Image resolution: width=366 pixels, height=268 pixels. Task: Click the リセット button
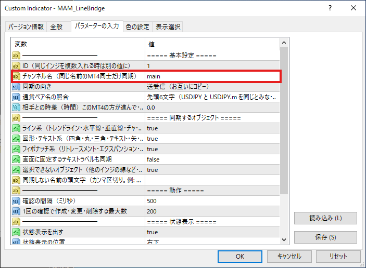[x=338, y=257]
